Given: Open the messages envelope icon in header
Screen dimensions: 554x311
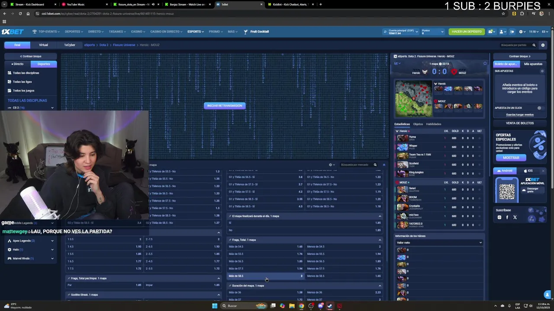Looking at the screenshot, I should click(x=491, y=32).
